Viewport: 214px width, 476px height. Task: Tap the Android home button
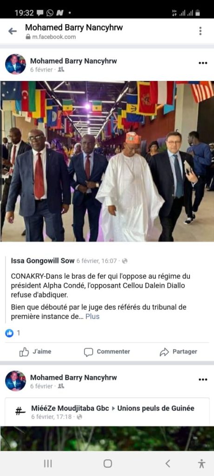(108, 463)
